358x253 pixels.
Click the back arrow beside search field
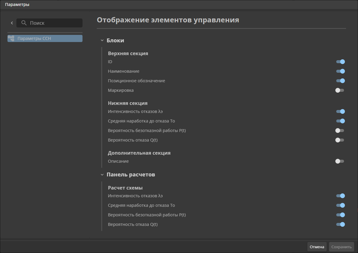coord(12,23)
